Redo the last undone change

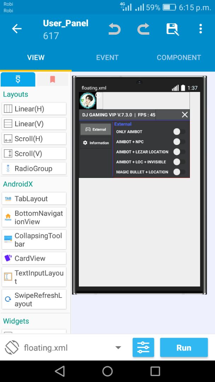(143, 29)
